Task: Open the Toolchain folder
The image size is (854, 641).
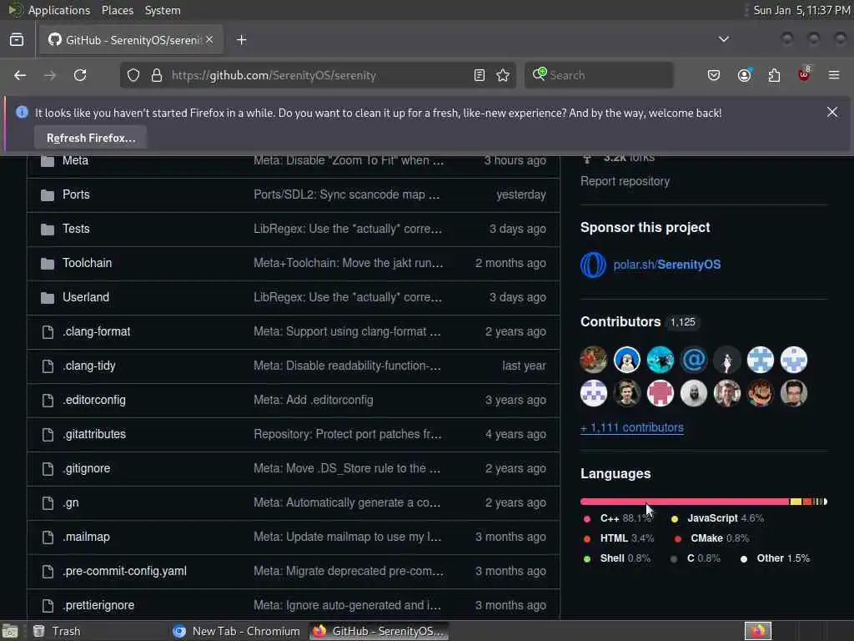Action: click(87, 263)
